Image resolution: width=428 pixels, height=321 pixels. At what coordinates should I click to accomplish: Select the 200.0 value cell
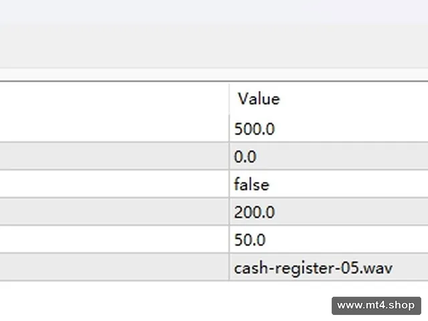click(328, 212)
